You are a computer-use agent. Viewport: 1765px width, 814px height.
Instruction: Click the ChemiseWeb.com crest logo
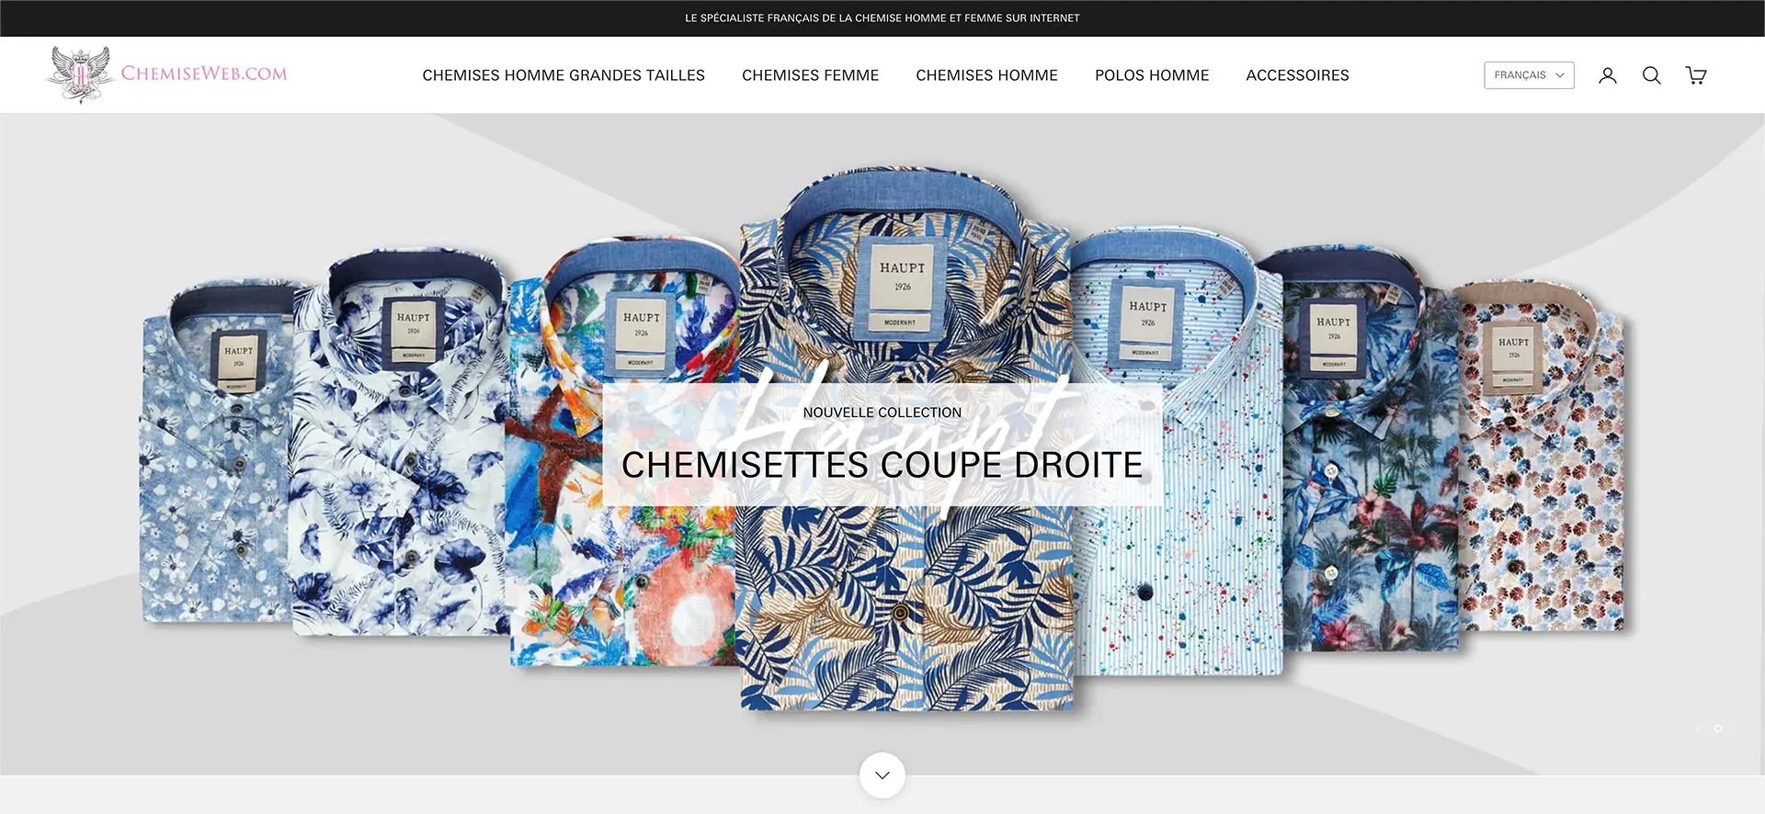[x=81, y=74]
